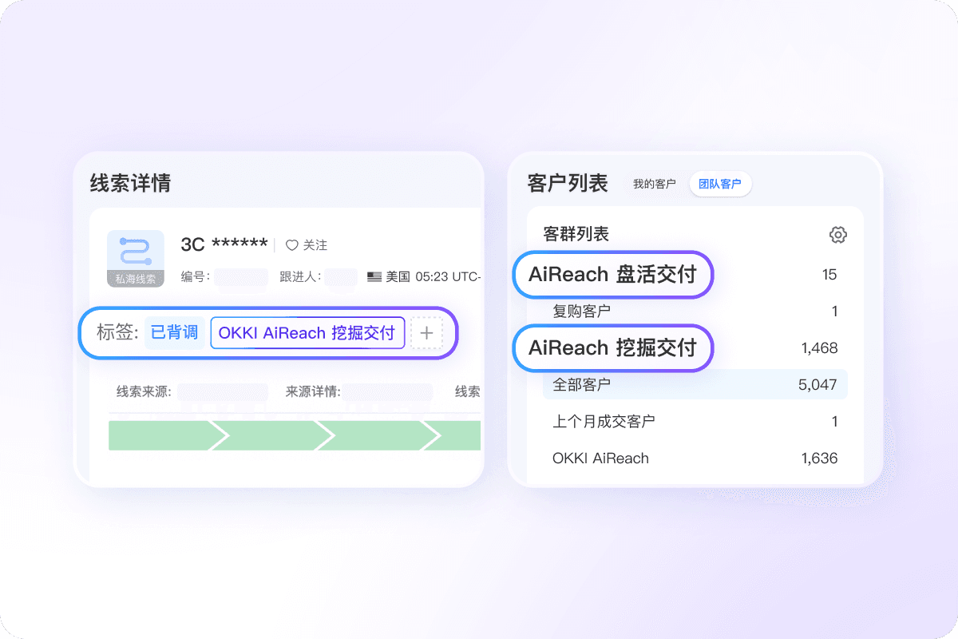Click the 跟进人 field label
The image size is (958, 639).
point(300,277)
